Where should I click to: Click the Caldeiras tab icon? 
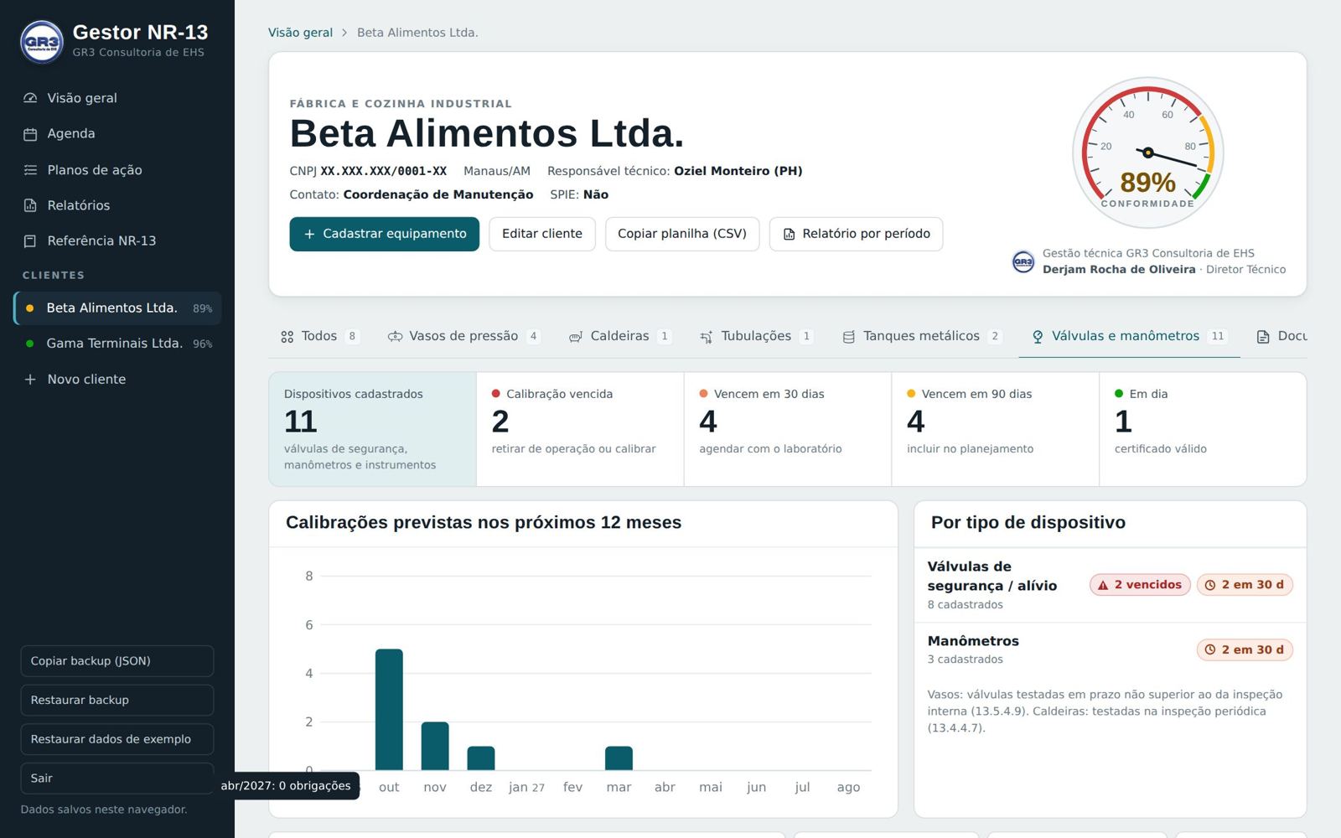coord(576,337)
